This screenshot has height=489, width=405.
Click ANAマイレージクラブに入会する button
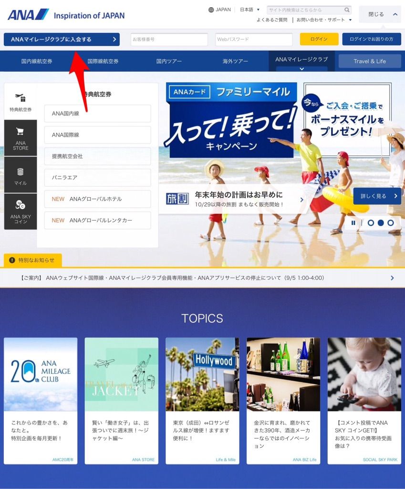click(62, 39)
